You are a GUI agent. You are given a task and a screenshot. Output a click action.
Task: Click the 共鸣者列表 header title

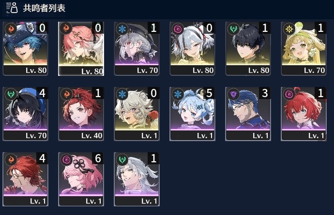[x=44, y=8]
